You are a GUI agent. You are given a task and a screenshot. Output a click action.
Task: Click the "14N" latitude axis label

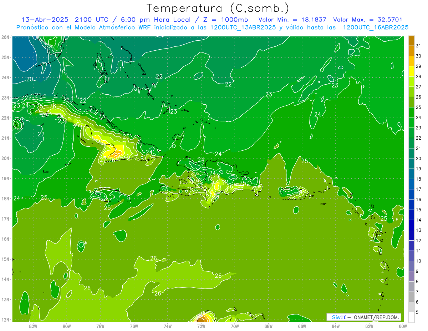tap(5, 279)
